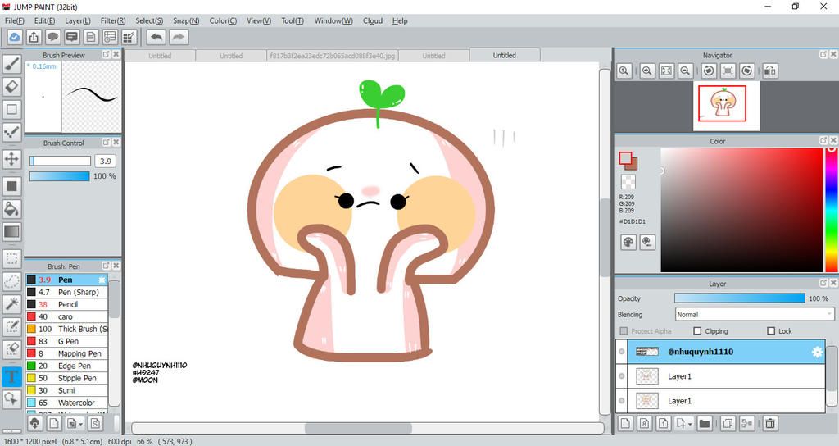Screen dimensions: 839x446
Task: Open the Snap menu
Action: pyautogui.click(x=186, y=20)
